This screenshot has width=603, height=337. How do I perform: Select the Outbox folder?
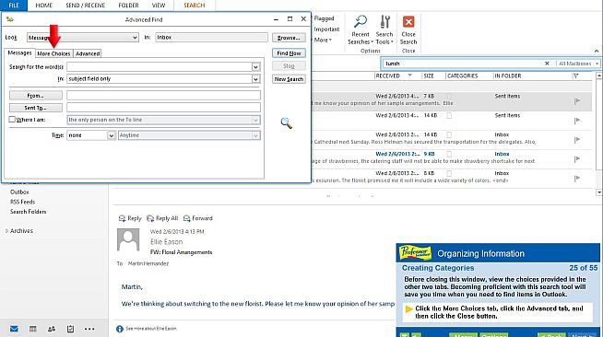pos(19,192)
